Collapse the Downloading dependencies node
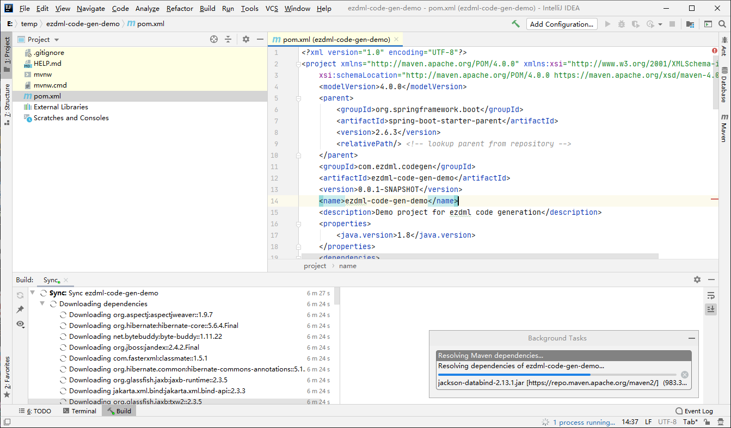This screenshot has height=428, width=731. [x=42, y=304]
